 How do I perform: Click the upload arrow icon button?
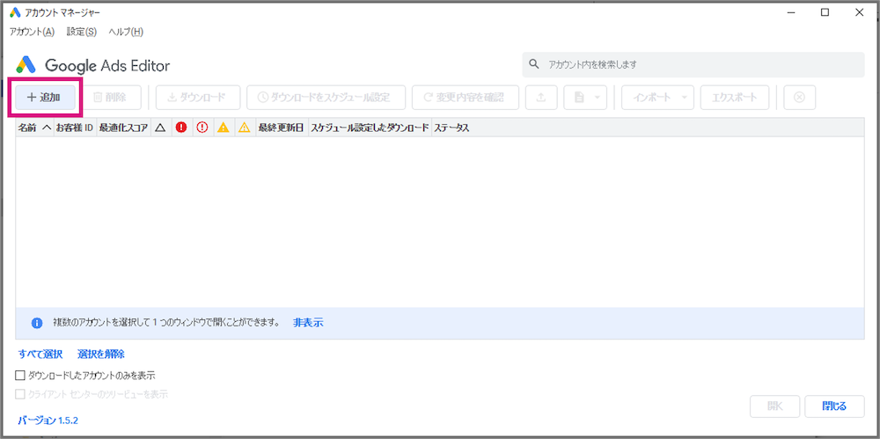click(541, 97)
